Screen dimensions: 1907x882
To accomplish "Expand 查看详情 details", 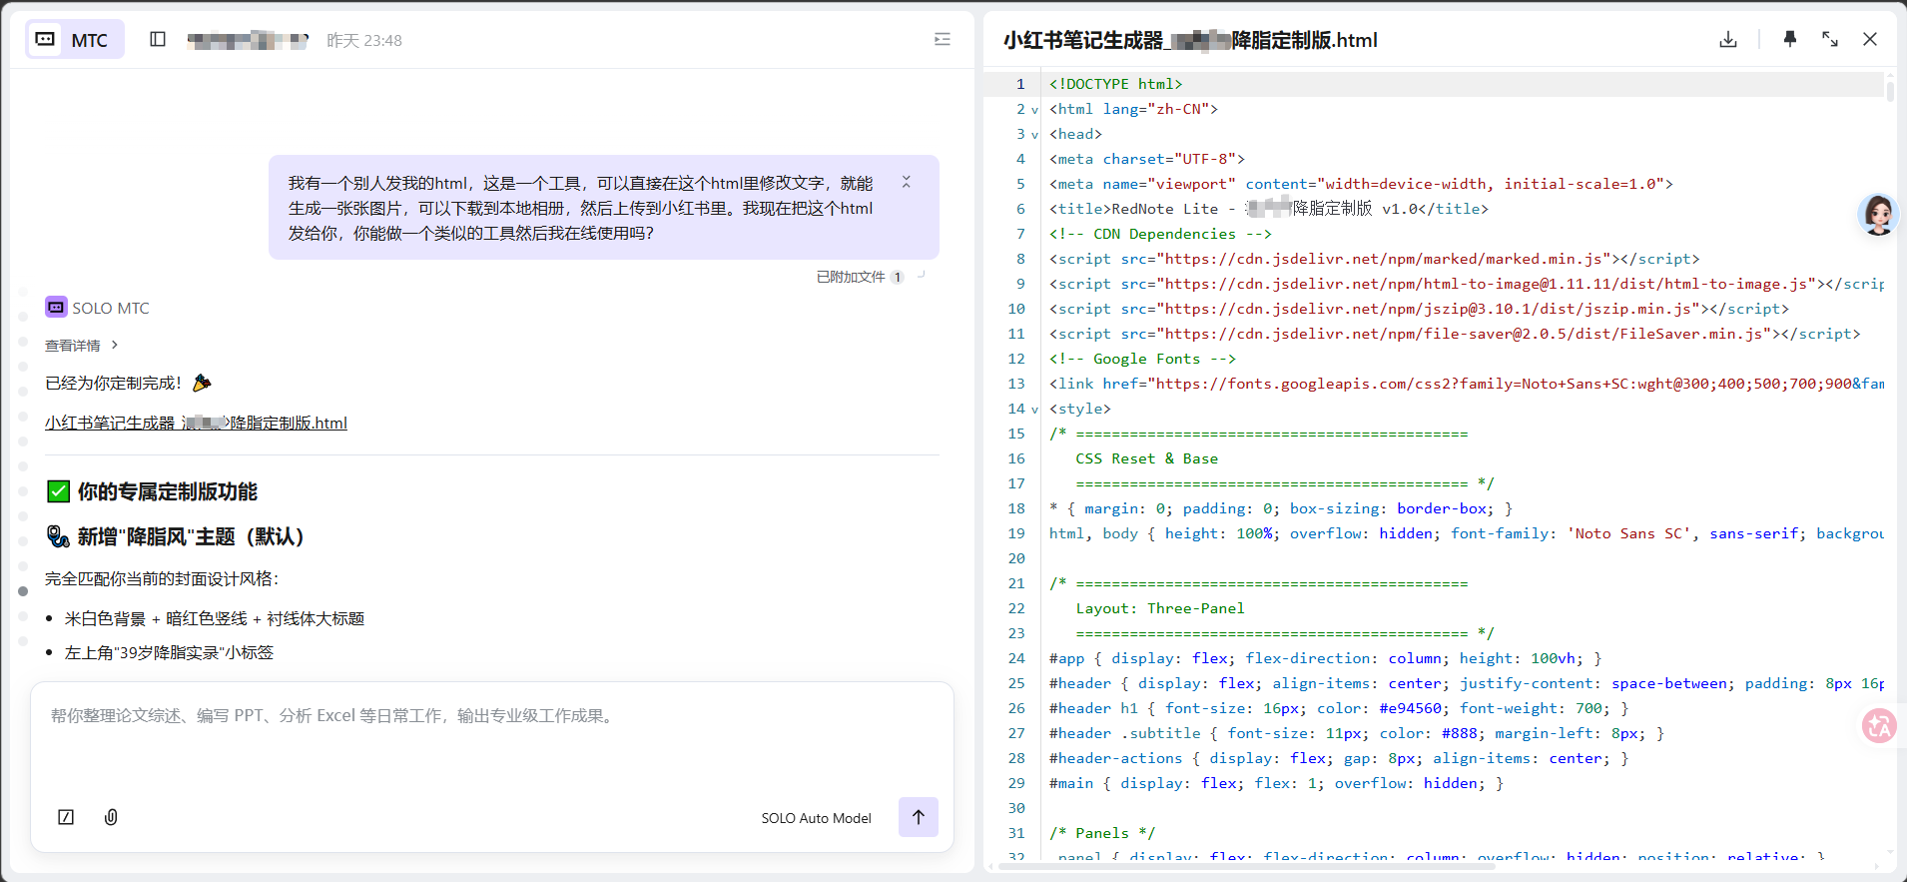I will coord(81,346).
